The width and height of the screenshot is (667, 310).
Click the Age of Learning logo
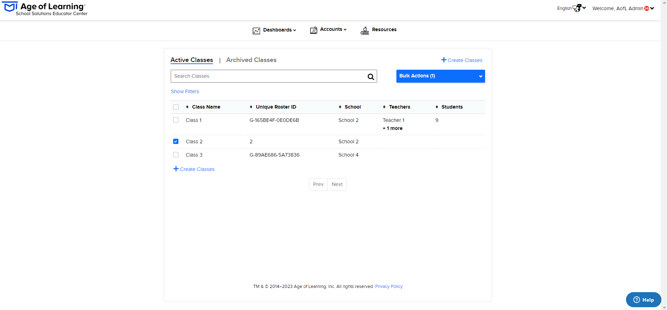(x=45, y=9)
